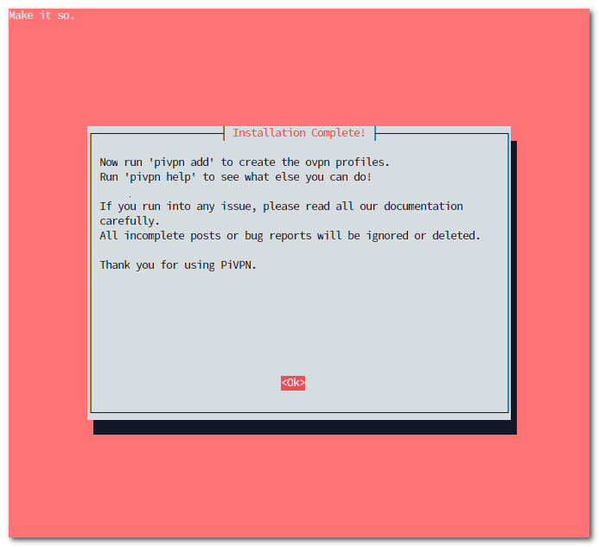Select the 'Installation Complete!' dialog title
The width and height of the screenshot is (599, 547).
(299, 132)
